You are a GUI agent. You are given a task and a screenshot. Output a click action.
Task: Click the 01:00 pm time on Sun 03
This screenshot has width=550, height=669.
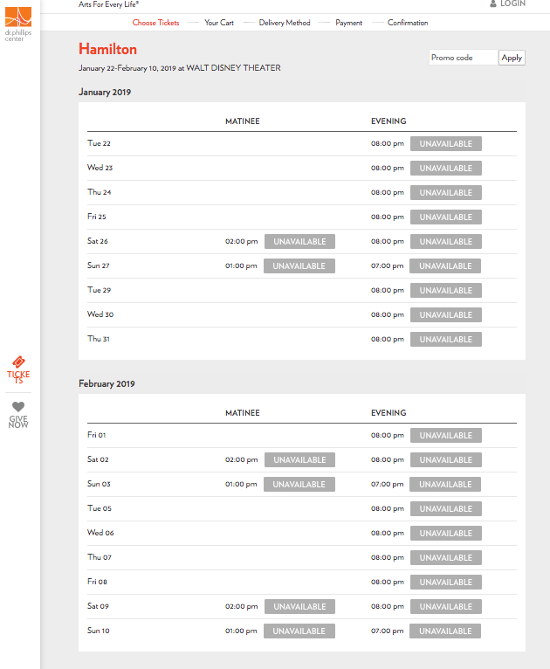click(x=241, y=484)
